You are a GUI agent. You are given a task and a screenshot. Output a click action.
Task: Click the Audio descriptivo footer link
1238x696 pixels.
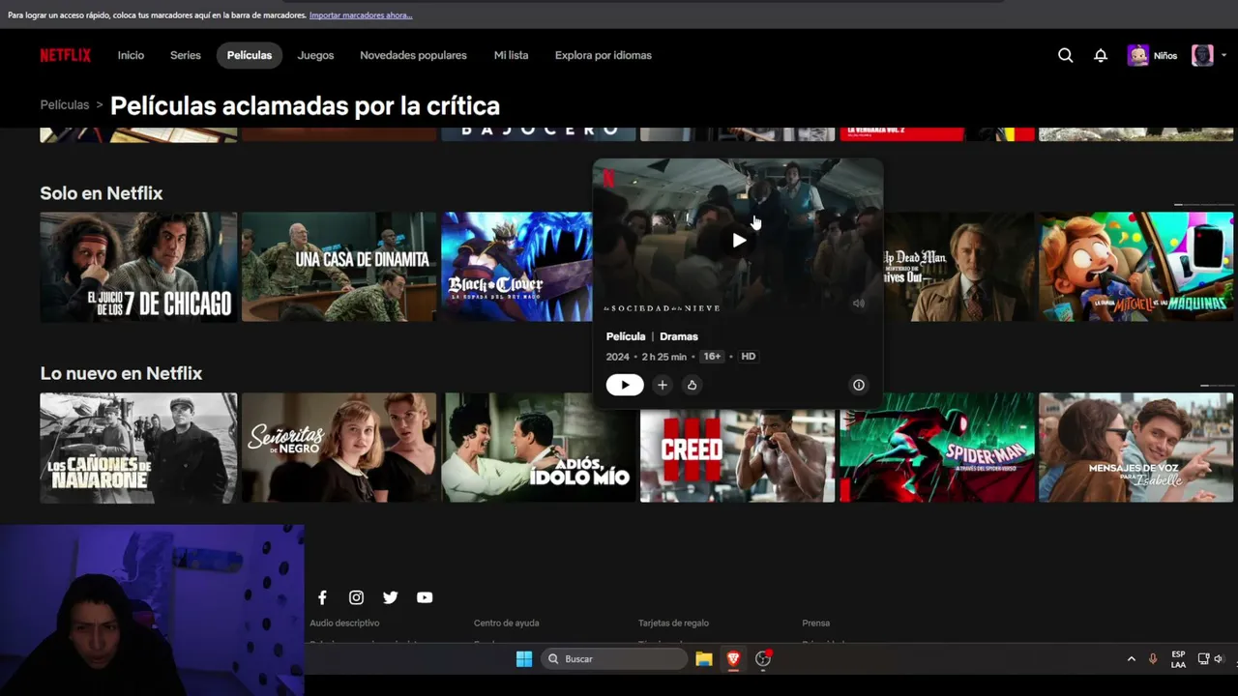point(344,623)
